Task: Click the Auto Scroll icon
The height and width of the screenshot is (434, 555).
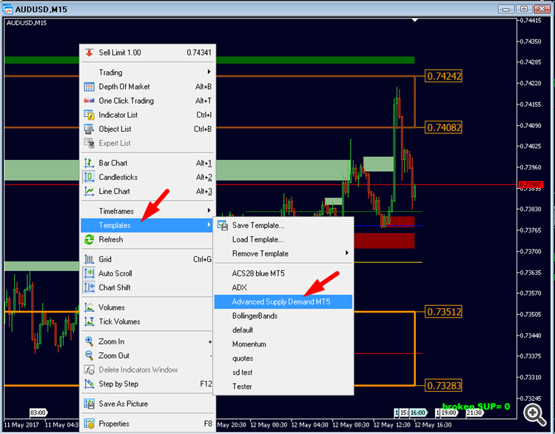Action: click(x=90, y=273)
